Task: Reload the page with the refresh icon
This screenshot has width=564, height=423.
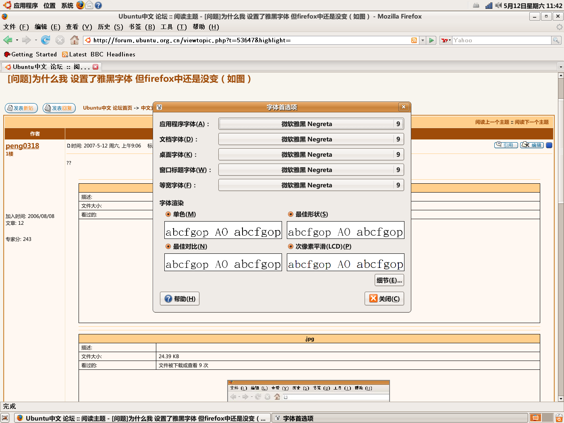Action: (46, 40)
